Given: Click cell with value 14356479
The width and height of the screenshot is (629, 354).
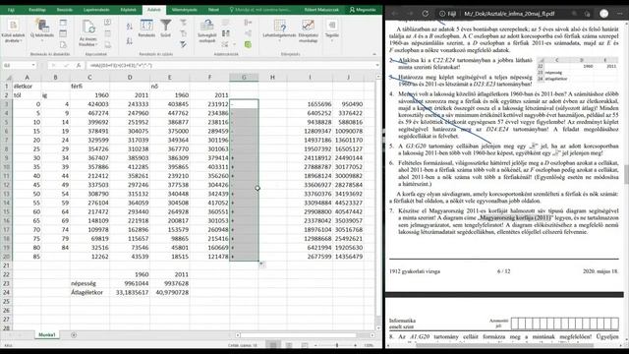Looking at the screenshot, I should [x=348, y=257].
